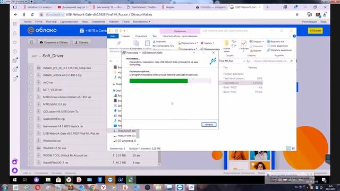340x191 pixels.
Task: Select Новый том (D:) in the navigation pane
Action: [124, 136]
